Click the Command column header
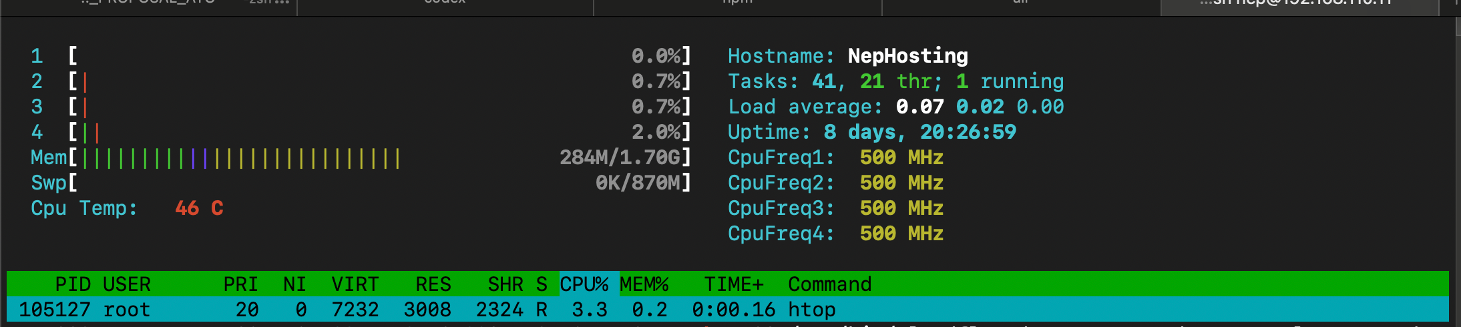 tap(829, 284)
